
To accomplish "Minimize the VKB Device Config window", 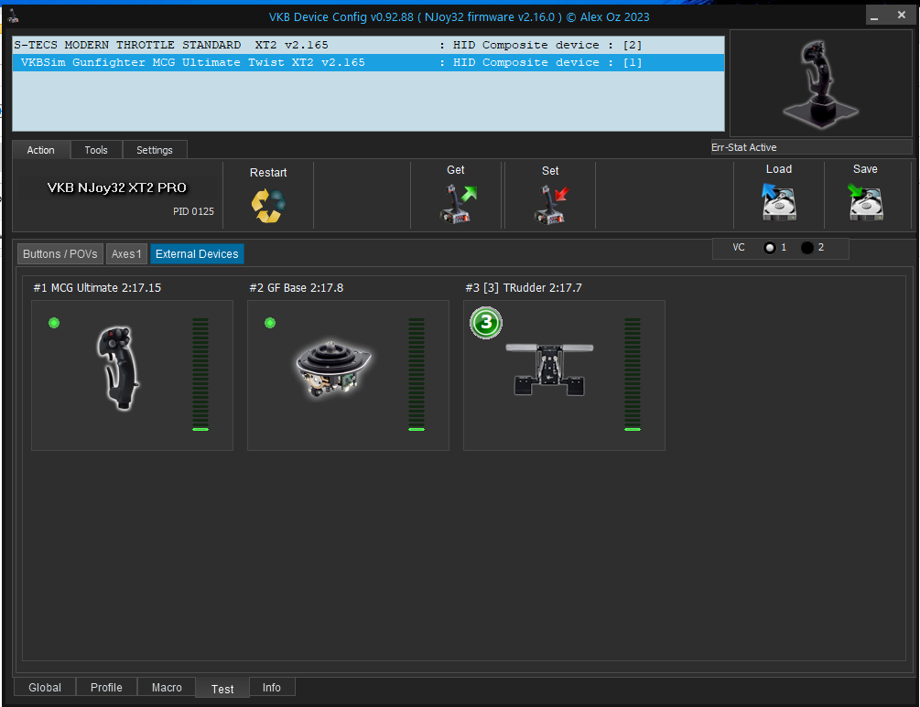I will (x=874, y=16).
